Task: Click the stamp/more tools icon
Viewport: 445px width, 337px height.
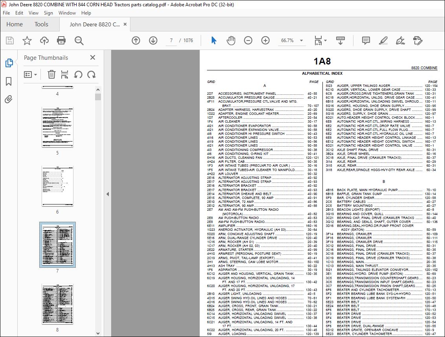Action: pyautogui.click(x=418, y=41)
